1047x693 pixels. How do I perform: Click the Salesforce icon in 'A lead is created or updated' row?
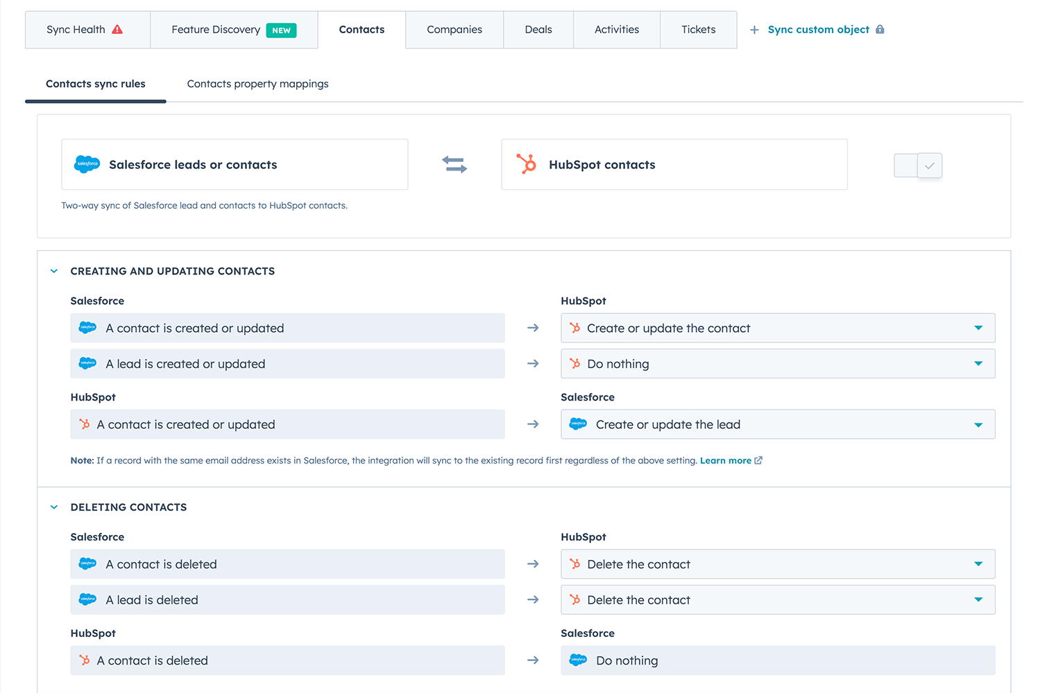[x=87, y=363]
